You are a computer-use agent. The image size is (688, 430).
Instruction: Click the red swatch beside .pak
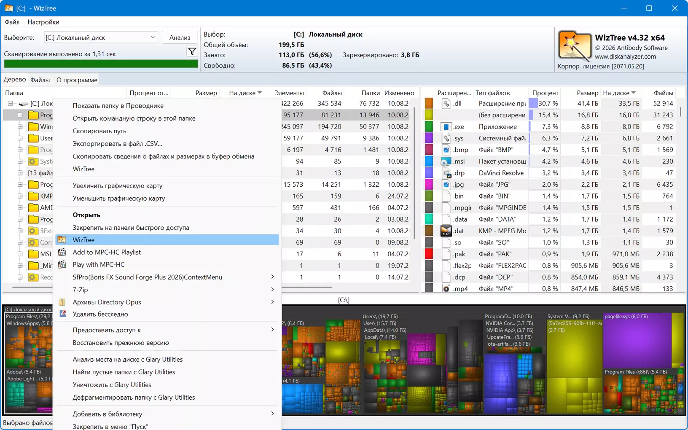[x=429, y=254]
